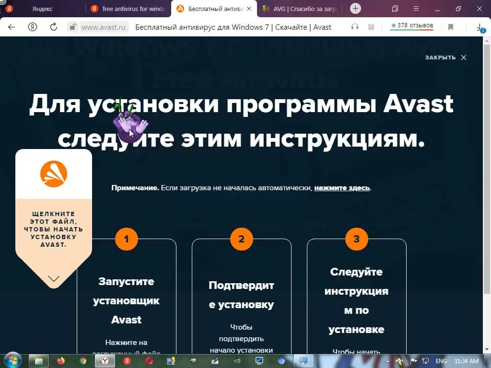Switch to the AVG Спасибо за загрузку tab
The width and height of the screenshot is (491, 368).
300,9
